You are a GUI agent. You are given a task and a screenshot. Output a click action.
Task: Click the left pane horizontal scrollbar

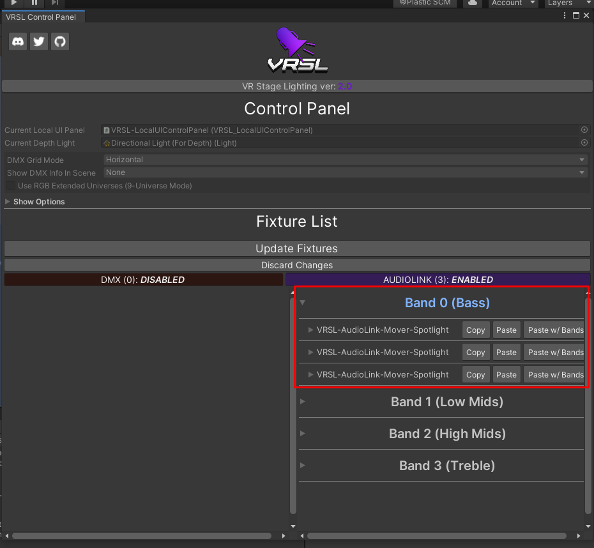pos(142,536)
